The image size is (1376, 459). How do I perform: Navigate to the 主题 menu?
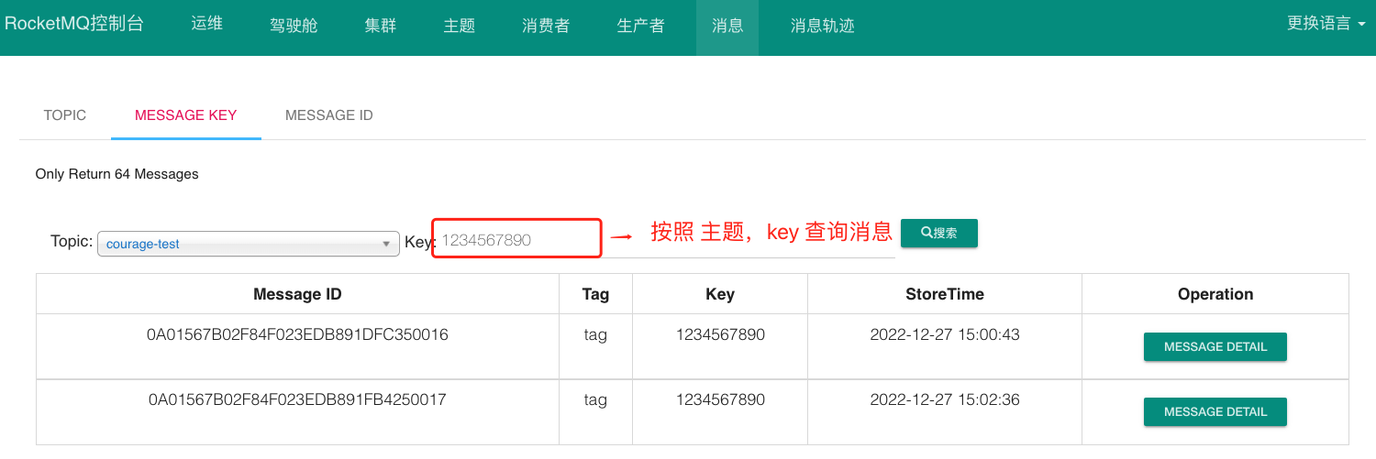click(x=459, y=26)
